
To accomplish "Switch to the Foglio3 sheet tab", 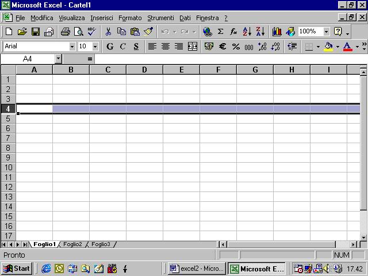I will pyautogui.click(x=101, y=244).
